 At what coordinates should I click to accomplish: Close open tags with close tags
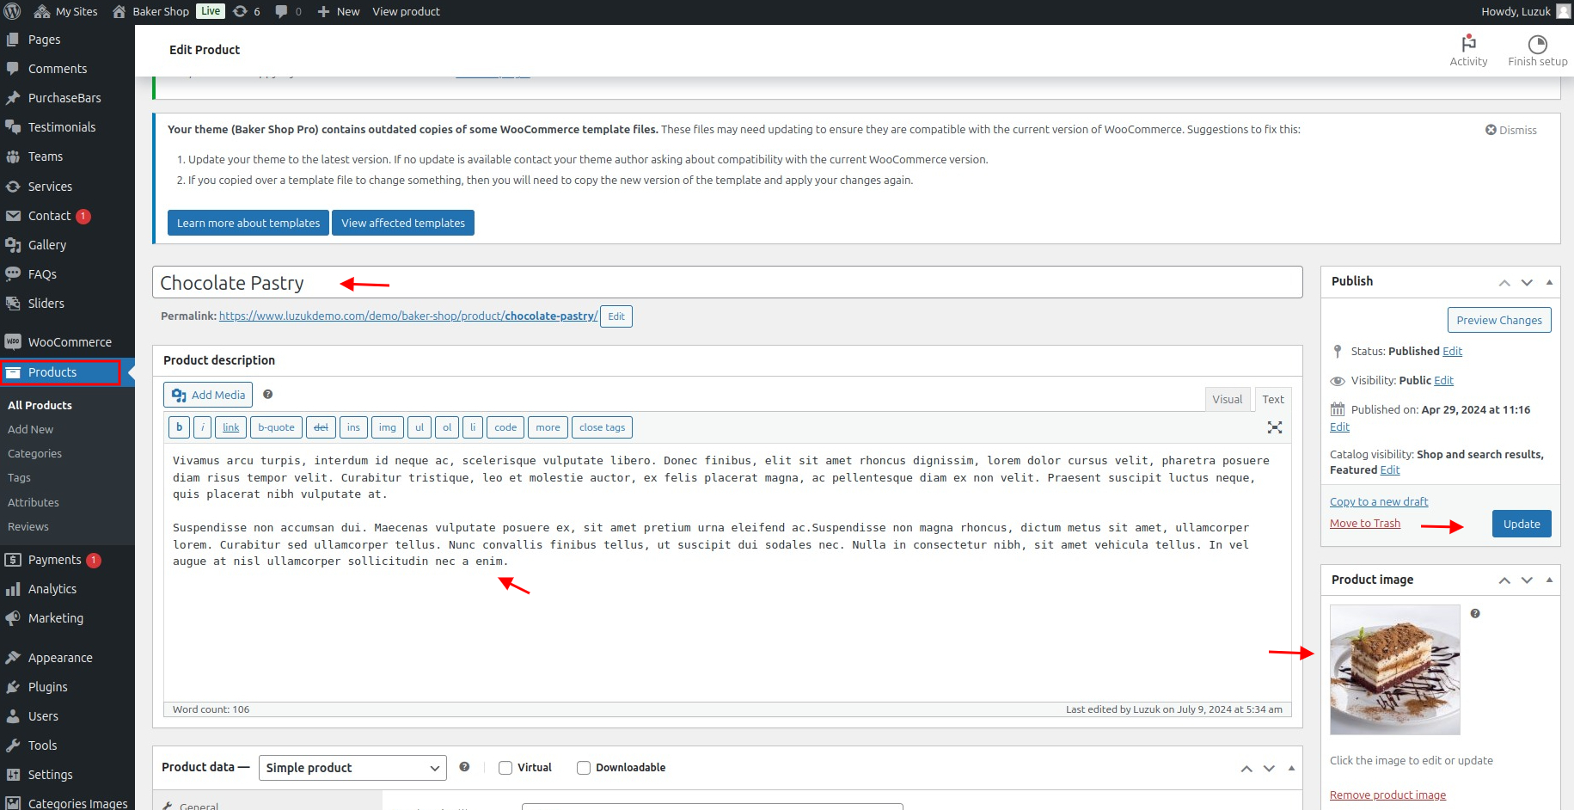[x=602, y=427]
